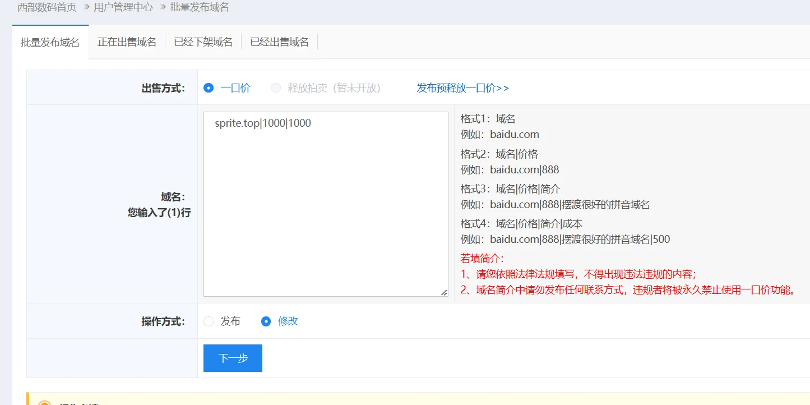This screenshot has width=810, height=405.
Task: Open the 发布预释放一口价>> link
Action: coord(462,88)
